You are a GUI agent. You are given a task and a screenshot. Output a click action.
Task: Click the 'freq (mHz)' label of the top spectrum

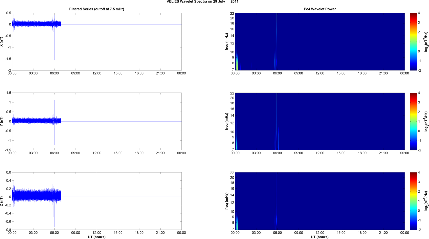227,42
